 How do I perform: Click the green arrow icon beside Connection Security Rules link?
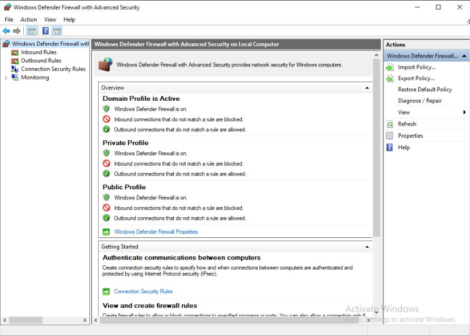pos(106,291)
